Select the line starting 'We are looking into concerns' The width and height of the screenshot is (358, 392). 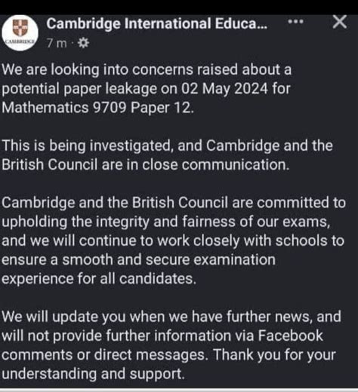point(147,69)
